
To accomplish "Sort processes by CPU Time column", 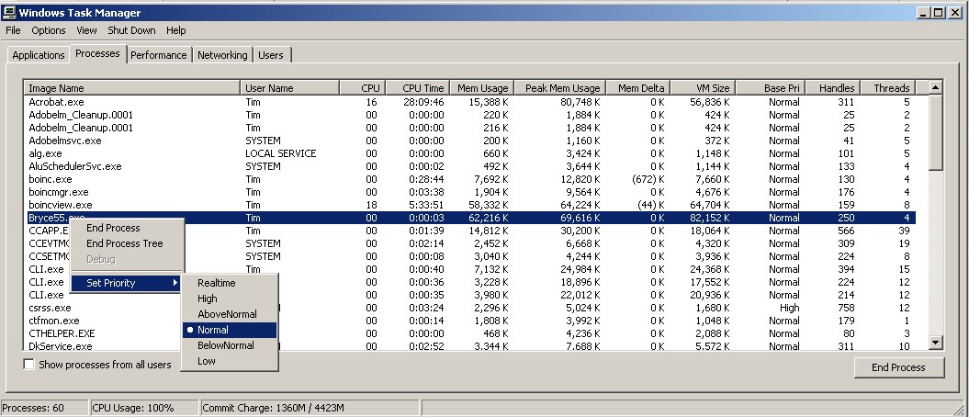I will 423,88.
